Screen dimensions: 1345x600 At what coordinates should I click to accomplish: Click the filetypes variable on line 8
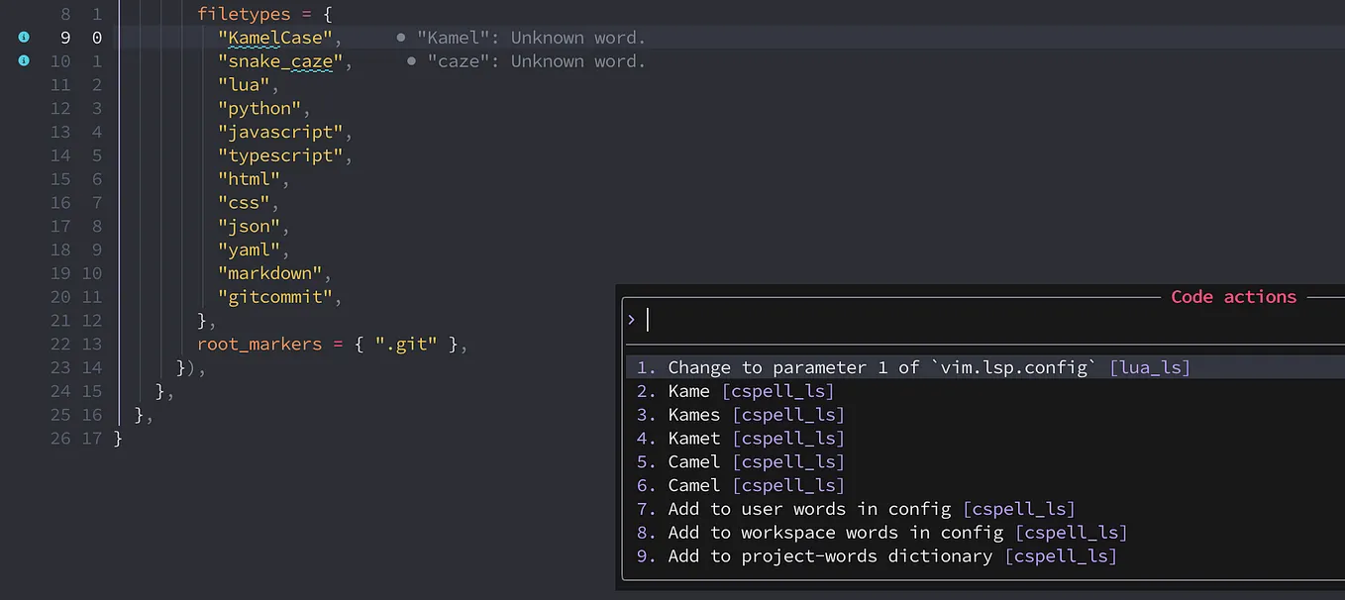(244, 14)
